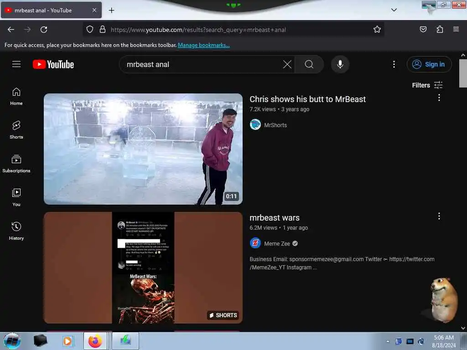The image size is (467, 350).
Task: Open History in the sidebar
Action: point(16,231)
